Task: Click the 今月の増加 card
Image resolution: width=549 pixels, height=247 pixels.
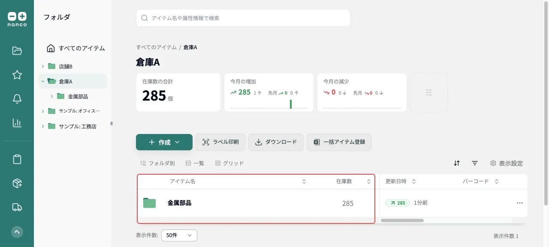Action: [x=269, y=92]
